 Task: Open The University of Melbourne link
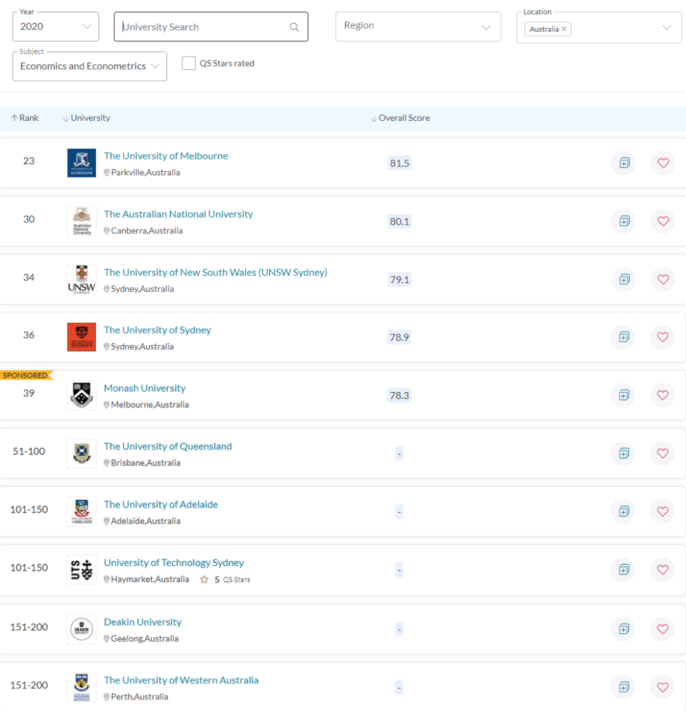(x=166, y=156)
